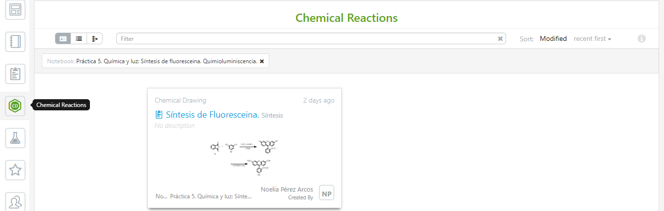Change the 'Modified' sort field

coord(553,39)
